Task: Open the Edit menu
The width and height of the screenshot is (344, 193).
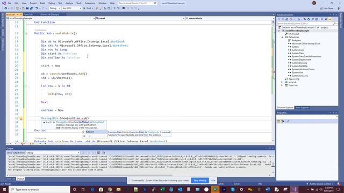Action: point(17,3)
